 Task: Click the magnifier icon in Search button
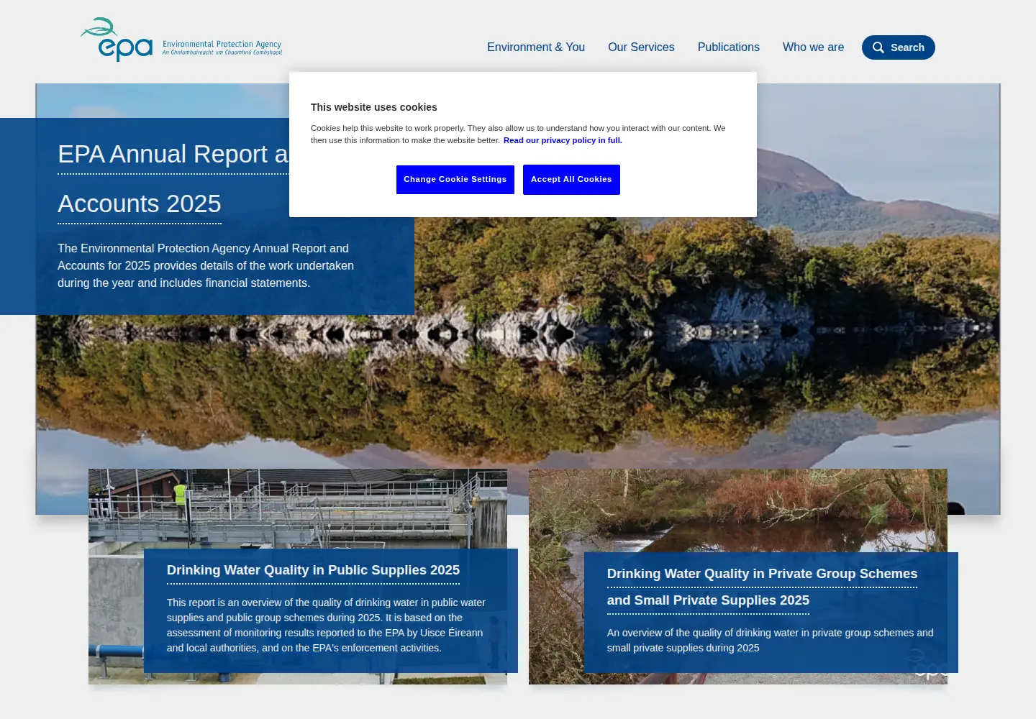pos(878,47)
